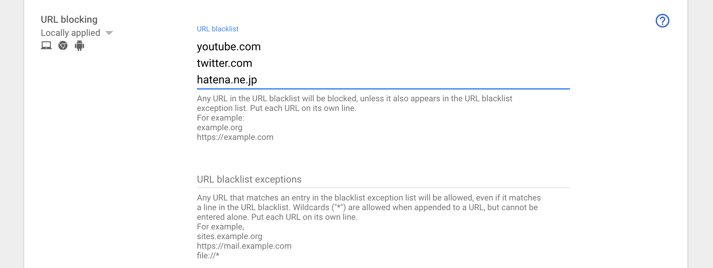Screen dimensions: 713x268
Task: Click the Android robot icon
Action: pos(79,45)
